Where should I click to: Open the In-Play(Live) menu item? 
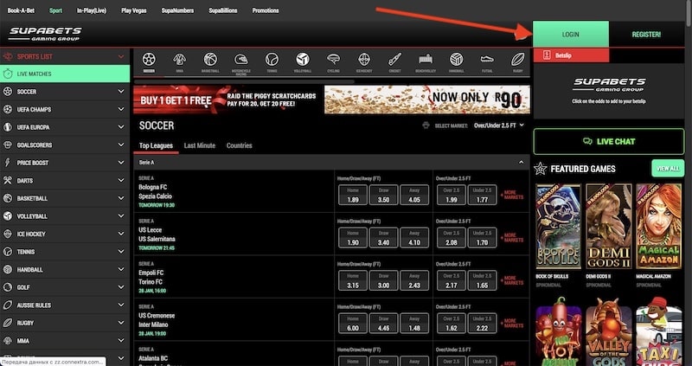(92, 10)
